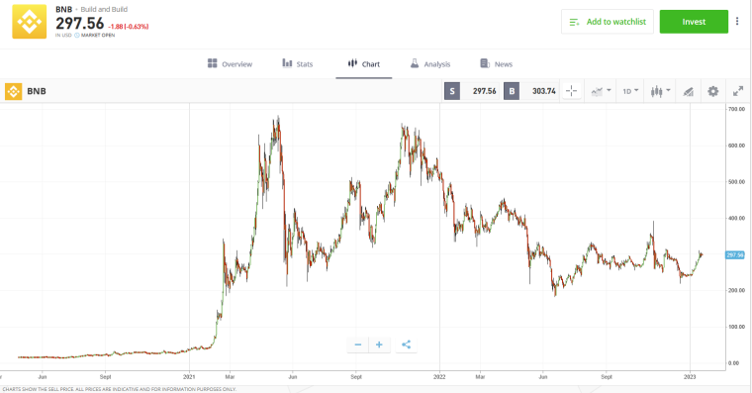Open the compare/indicators dropdown

pos(601,91)
